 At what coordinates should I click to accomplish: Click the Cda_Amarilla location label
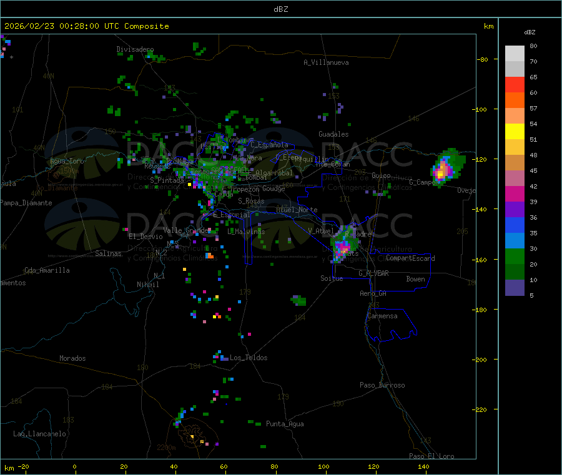pos(47,270)
